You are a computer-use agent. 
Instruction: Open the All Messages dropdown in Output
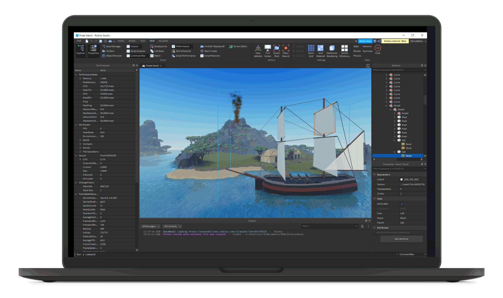151,226
